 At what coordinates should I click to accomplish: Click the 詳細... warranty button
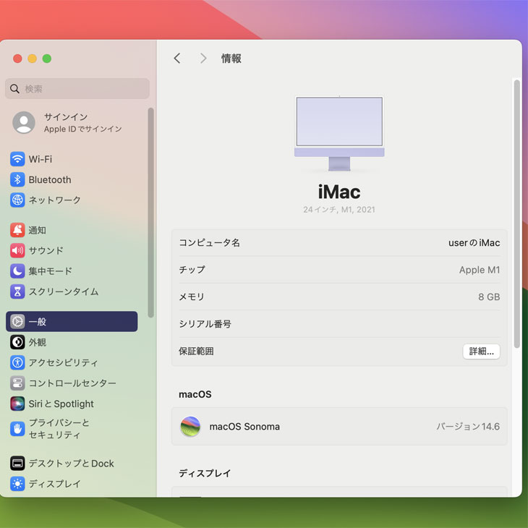click(481, 352)
